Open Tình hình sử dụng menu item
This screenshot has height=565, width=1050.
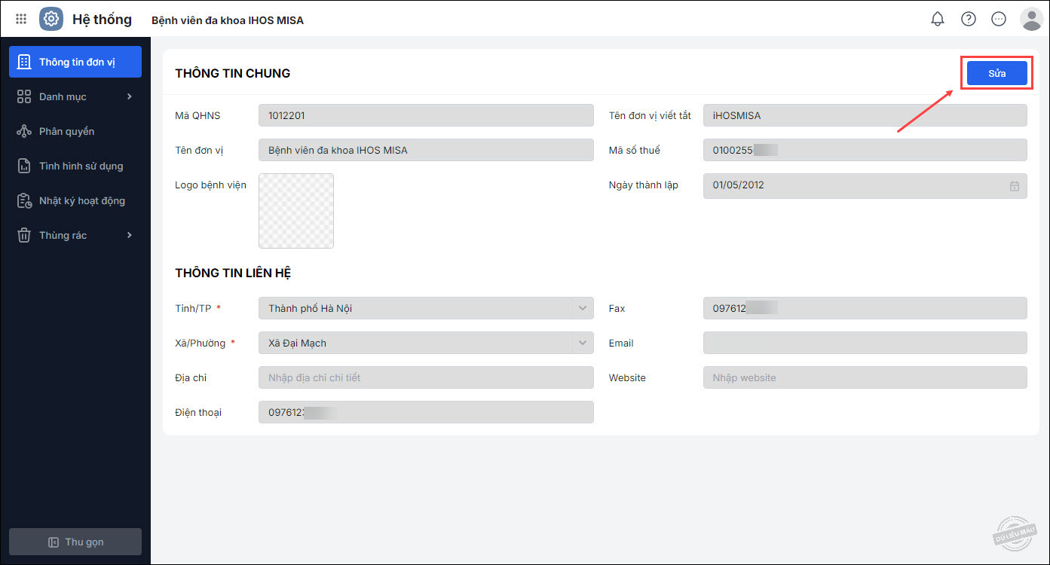pyautogui.click(x=75, y=166)
